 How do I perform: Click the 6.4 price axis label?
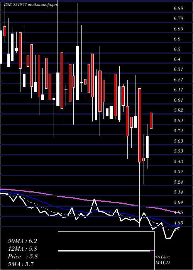point(177,59)
